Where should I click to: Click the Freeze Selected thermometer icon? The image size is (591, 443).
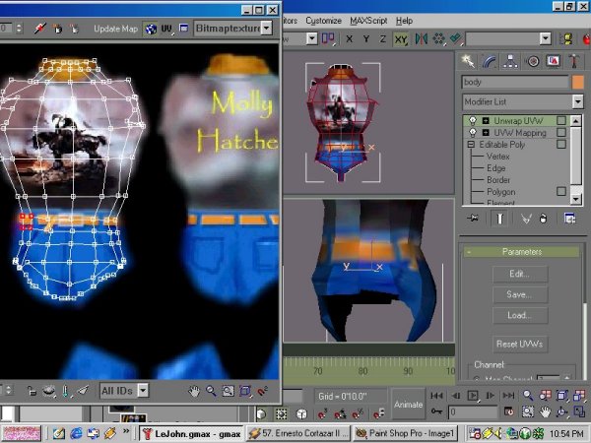click(x=66, y=391)
